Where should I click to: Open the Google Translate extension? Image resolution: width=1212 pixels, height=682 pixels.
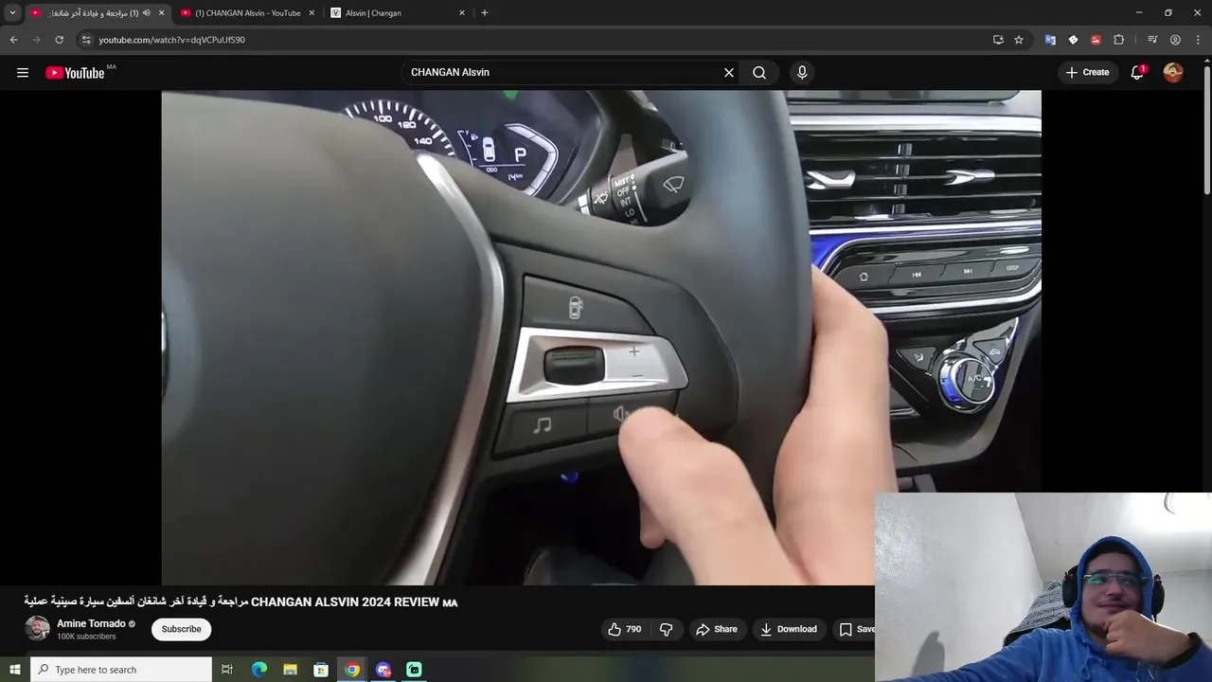click(x=1050, y=40)
